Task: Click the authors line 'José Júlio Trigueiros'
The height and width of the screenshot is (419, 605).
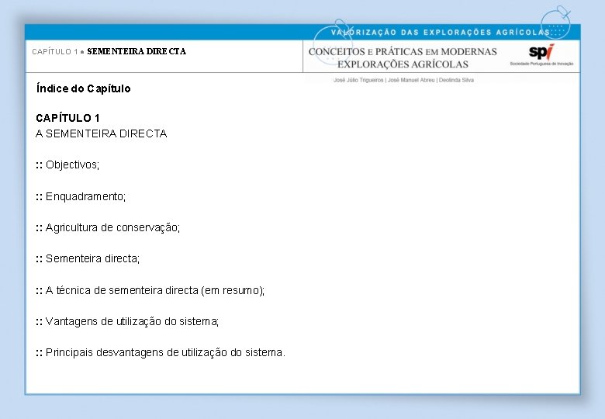Action: point(358,80)
